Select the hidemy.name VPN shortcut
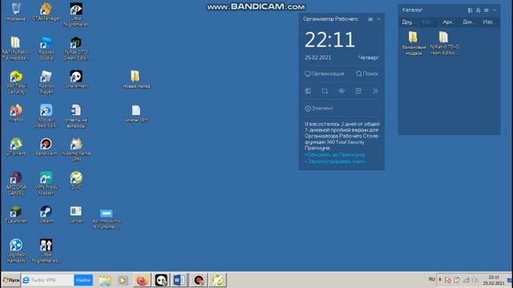This screenshot has width=513, height=288. 76,150
